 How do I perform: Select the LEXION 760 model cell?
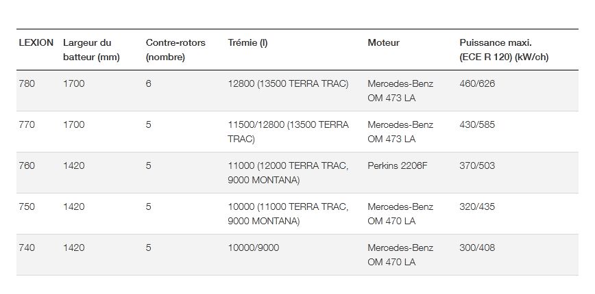click(27, 166)
